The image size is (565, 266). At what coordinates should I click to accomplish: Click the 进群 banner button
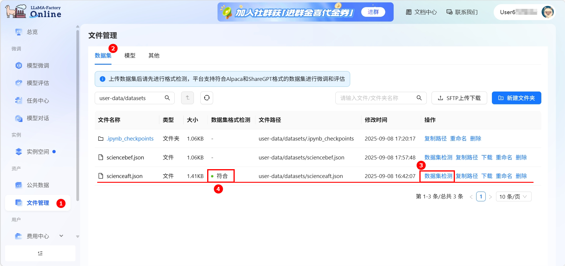(x=373, y=12)
